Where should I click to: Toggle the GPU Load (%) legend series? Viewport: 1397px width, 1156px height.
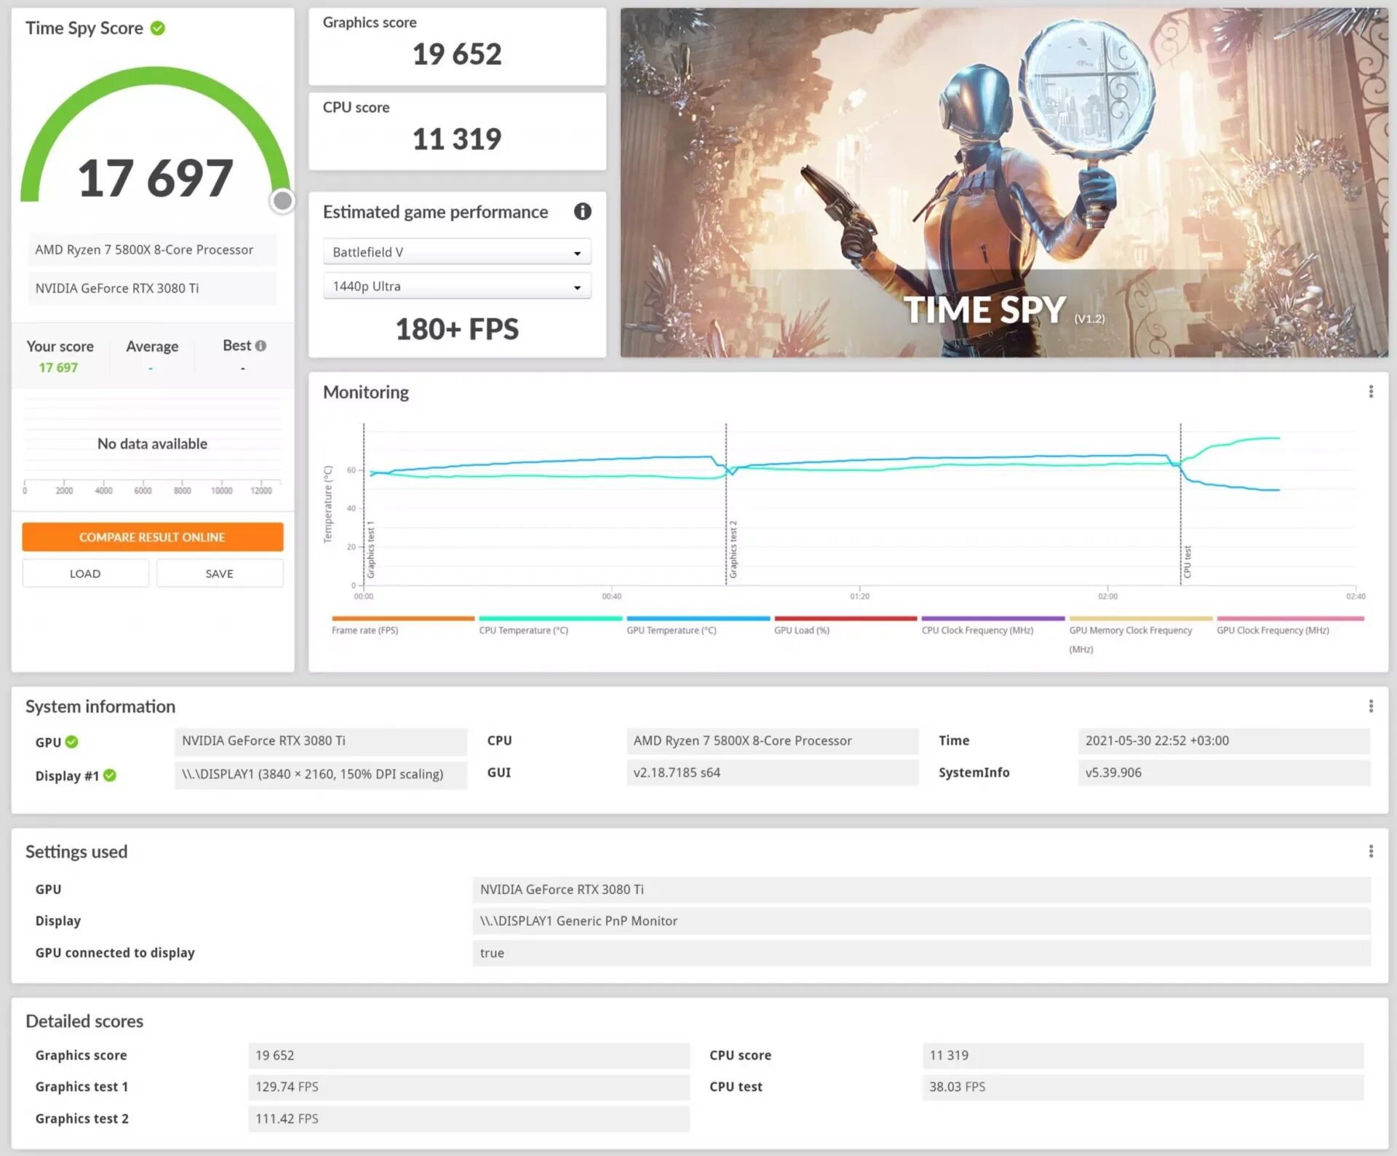tap(801, 630)
